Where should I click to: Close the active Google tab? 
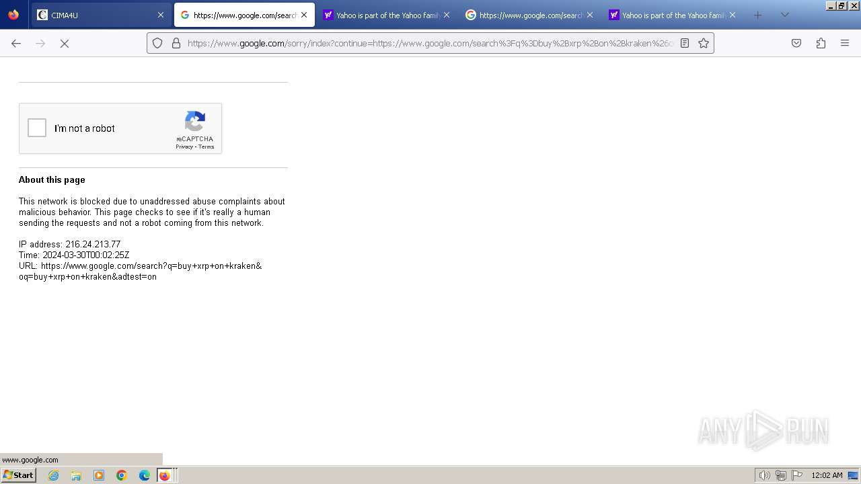tap(304, 15)
